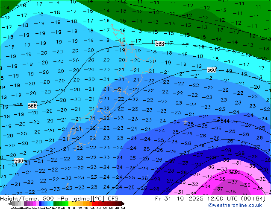The image size is (271, 209).
Task: Click the legend scale value 54
Action: pos(123,208)
